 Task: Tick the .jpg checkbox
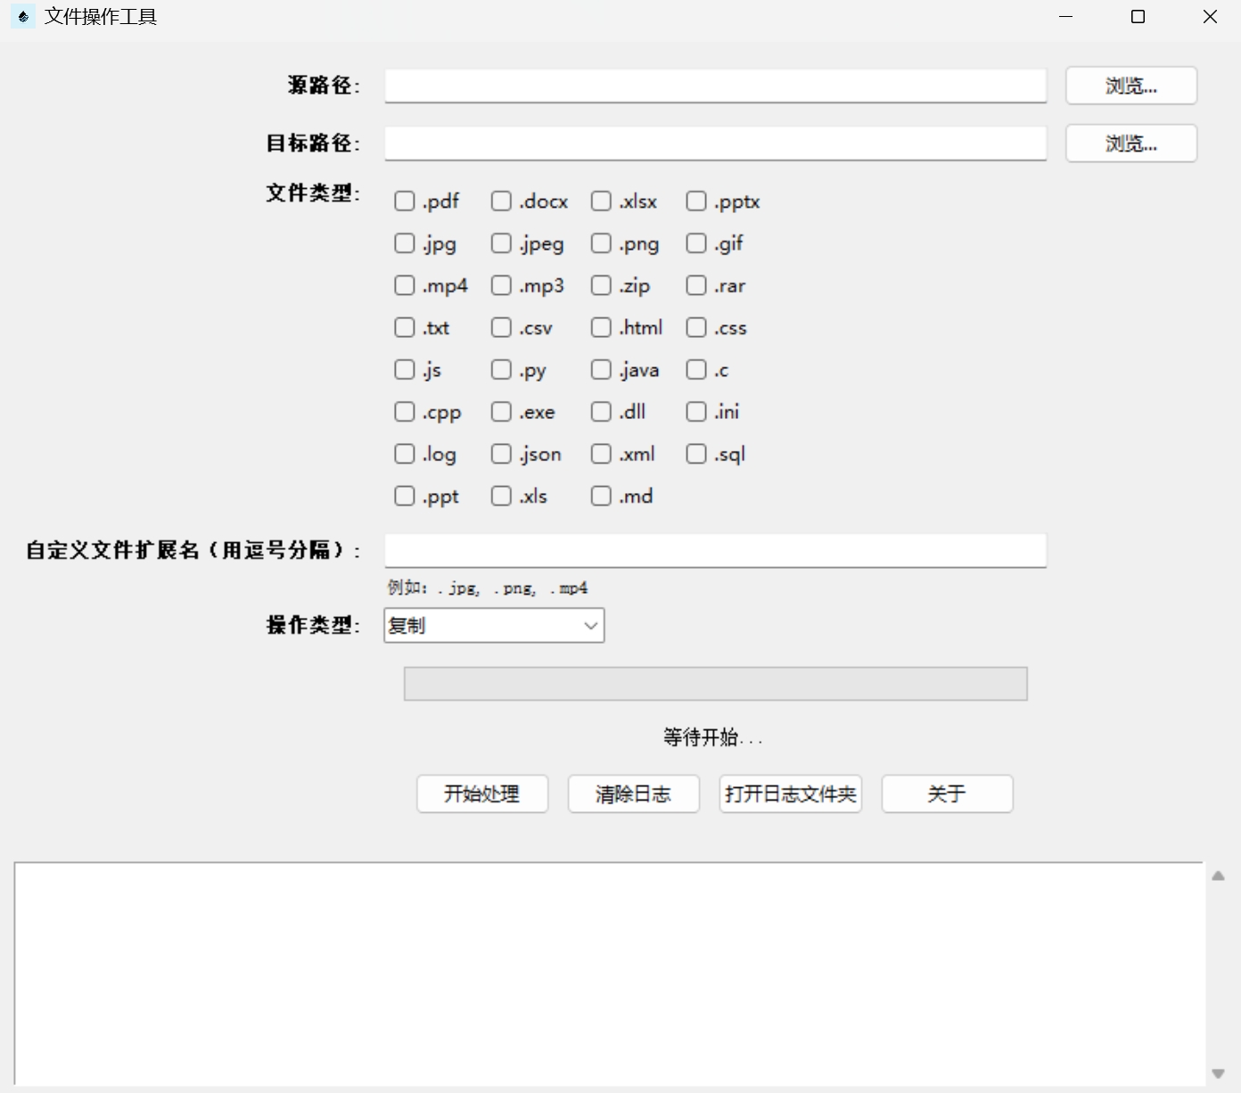(x=405, y=243)
